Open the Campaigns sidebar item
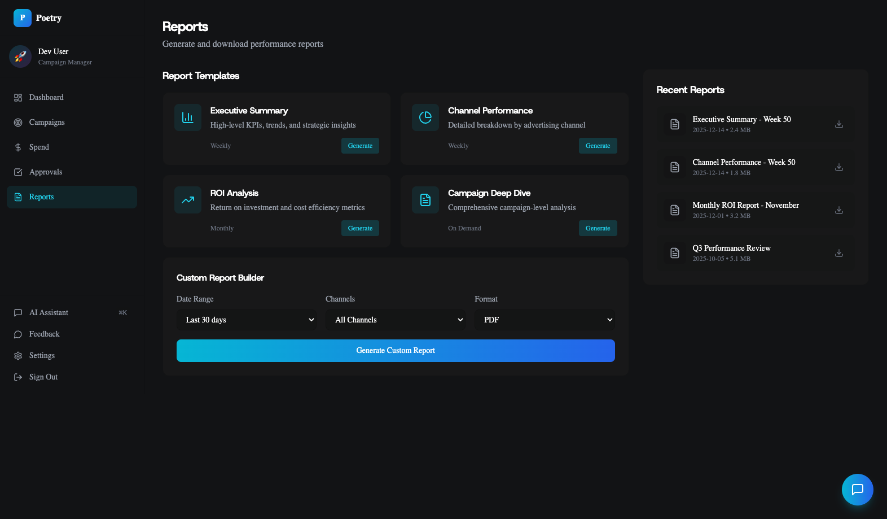The height and width of the screenshot is (519, 887). (47, 123)
